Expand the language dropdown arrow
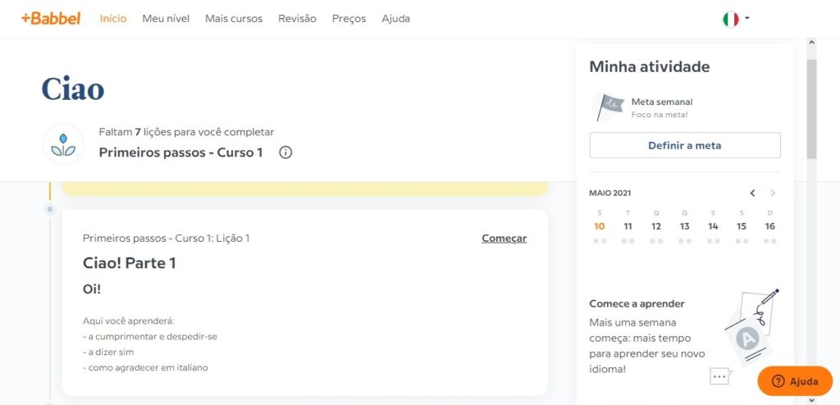 [x=747, y=18]
